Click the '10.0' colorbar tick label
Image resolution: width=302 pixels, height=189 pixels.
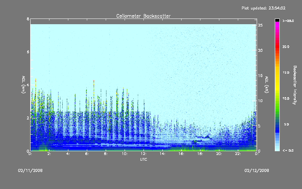pyautogui.click(x=286, y=99)
